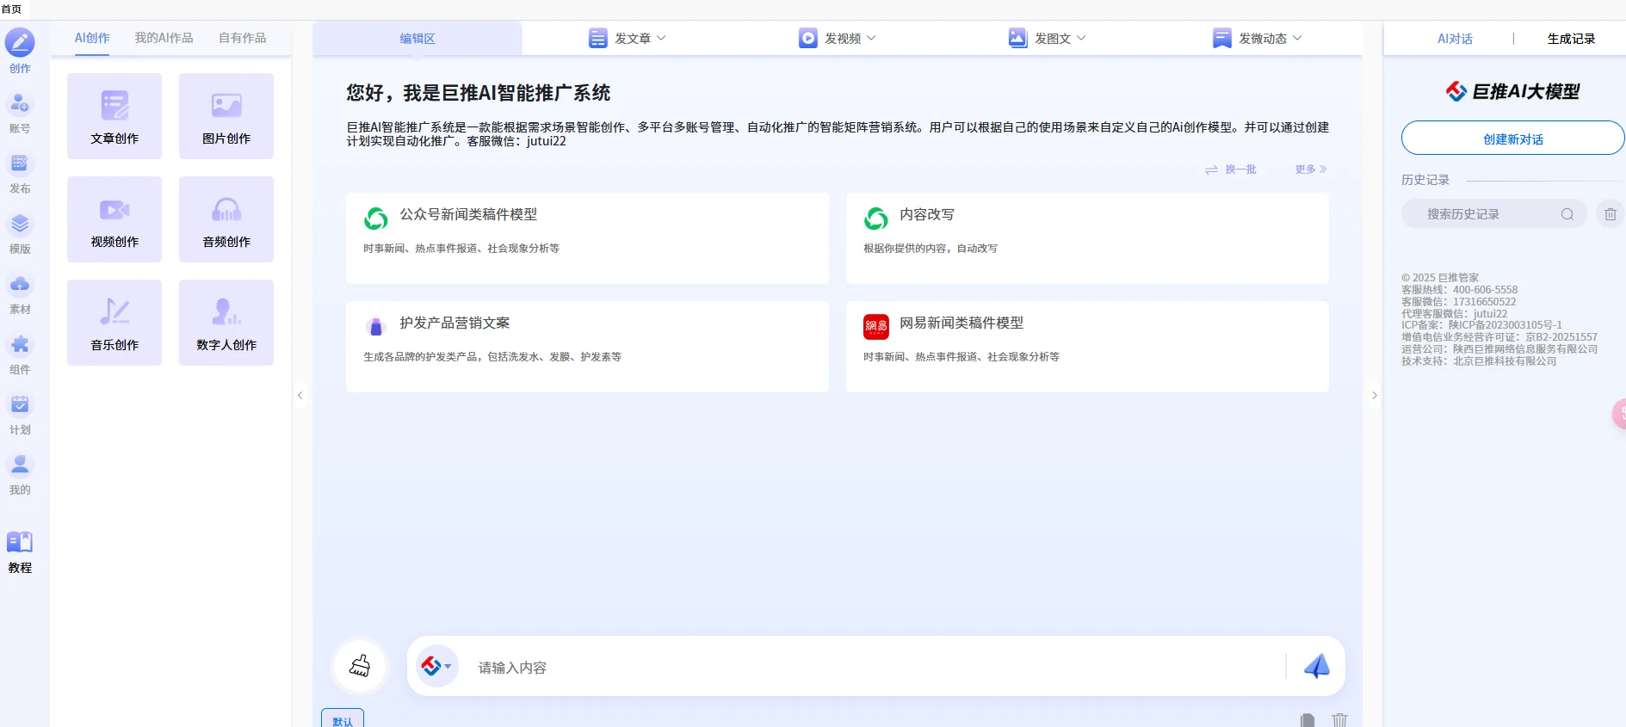Click the 发微动态 chat icon
Image resolution: width=1626 pixels, height=727 pixels.
1222,38
